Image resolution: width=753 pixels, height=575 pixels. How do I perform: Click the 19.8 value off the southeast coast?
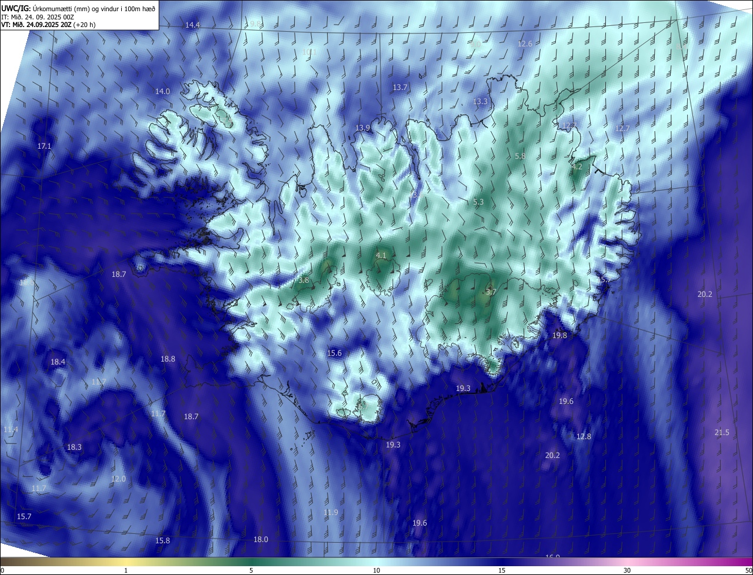pyautogui.click(x=559, y=335)
